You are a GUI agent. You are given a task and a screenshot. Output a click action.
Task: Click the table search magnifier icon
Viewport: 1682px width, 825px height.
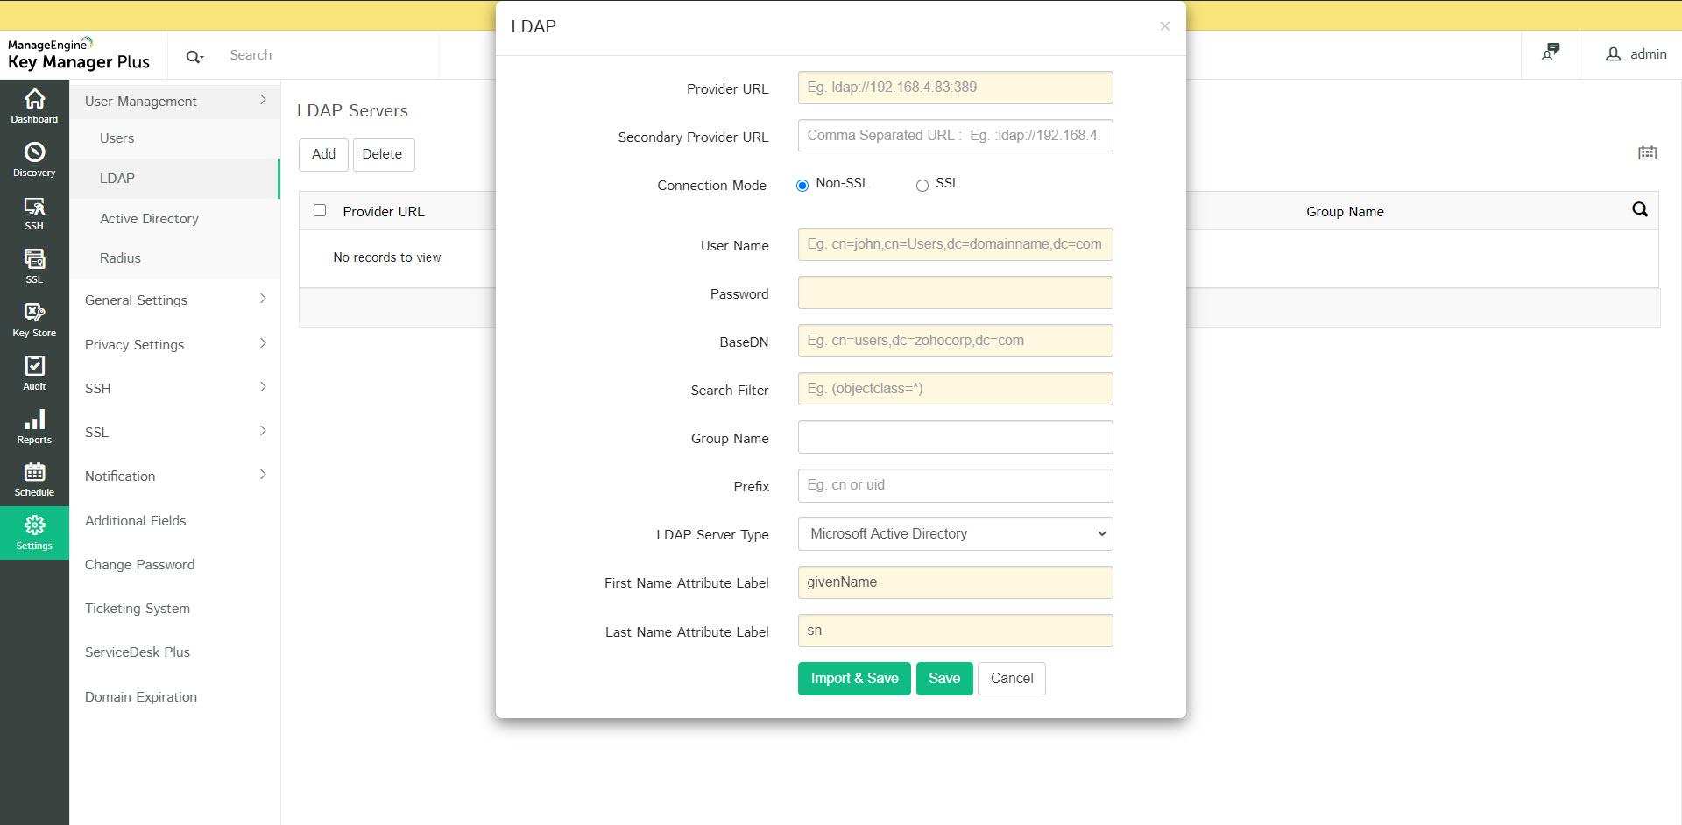(1639, 209)
